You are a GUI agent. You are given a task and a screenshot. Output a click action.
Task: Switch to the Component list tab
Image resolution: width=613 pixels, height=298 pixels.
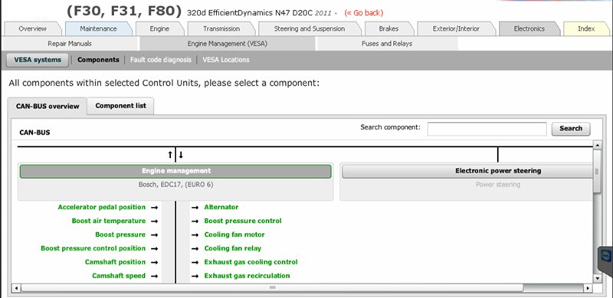(x=121, y=106)
